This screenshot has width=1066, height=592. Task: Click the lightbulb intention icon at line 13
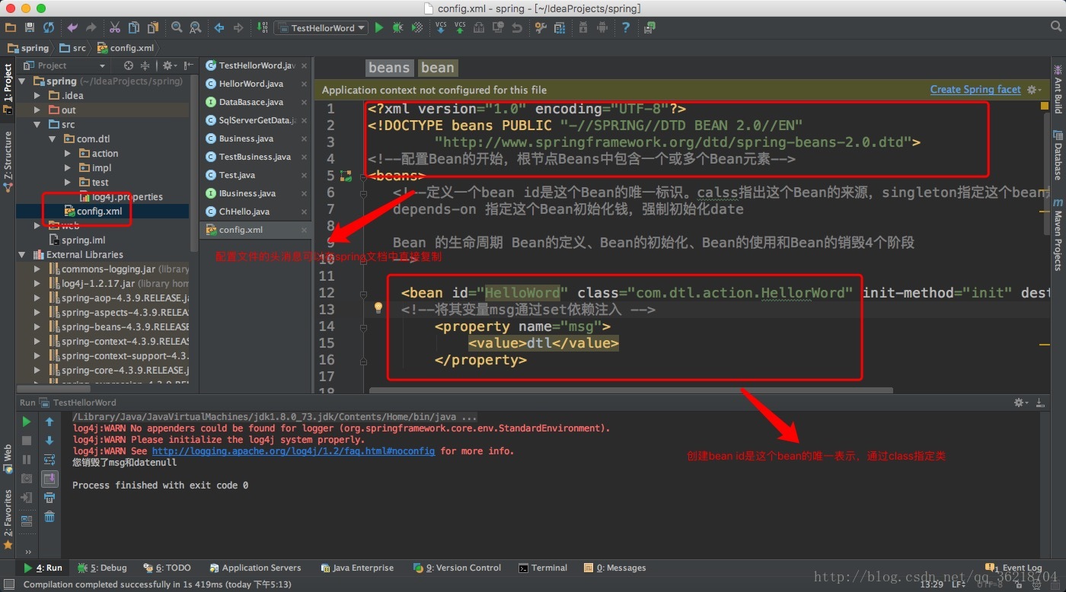click(378, 308)
